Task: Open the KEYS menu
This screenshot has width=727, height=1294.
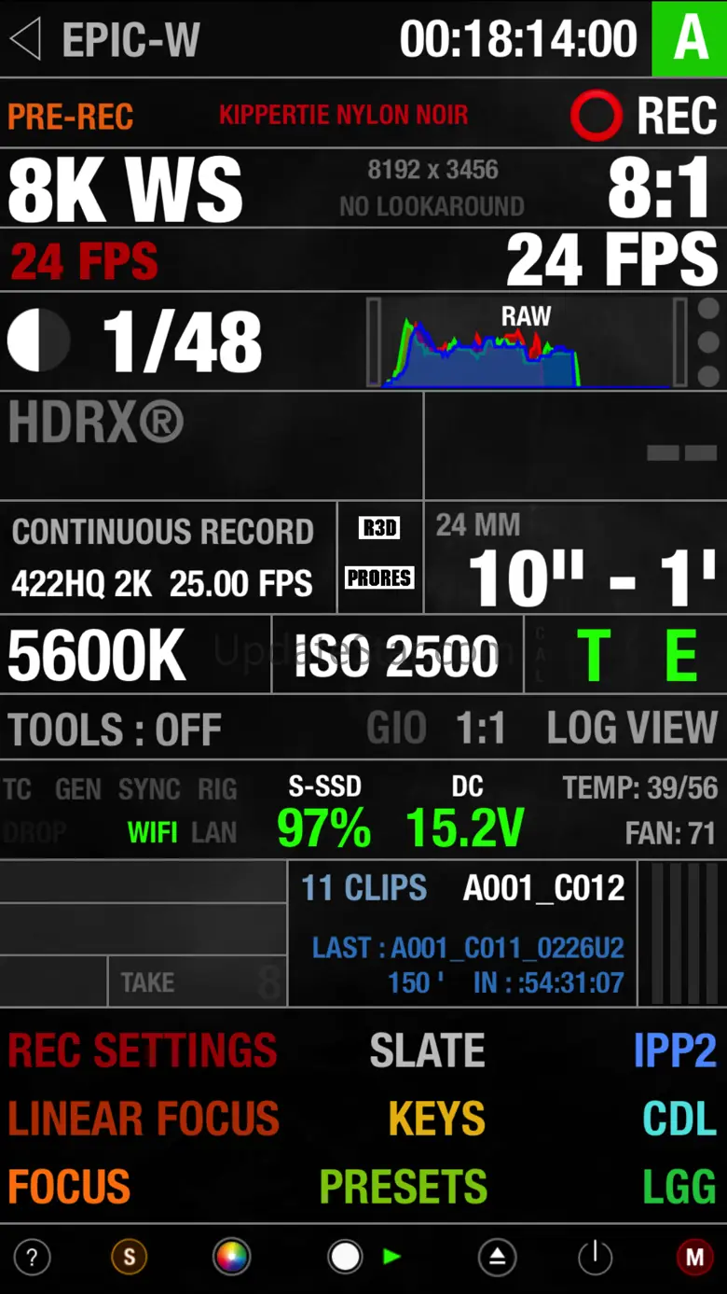Action: [x=437, y=1118]
